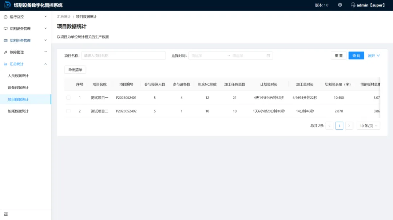This screenshot has height=220, width=393.
Task: Check the box for 测试项目二 row
Action: [x=68, y=111]
